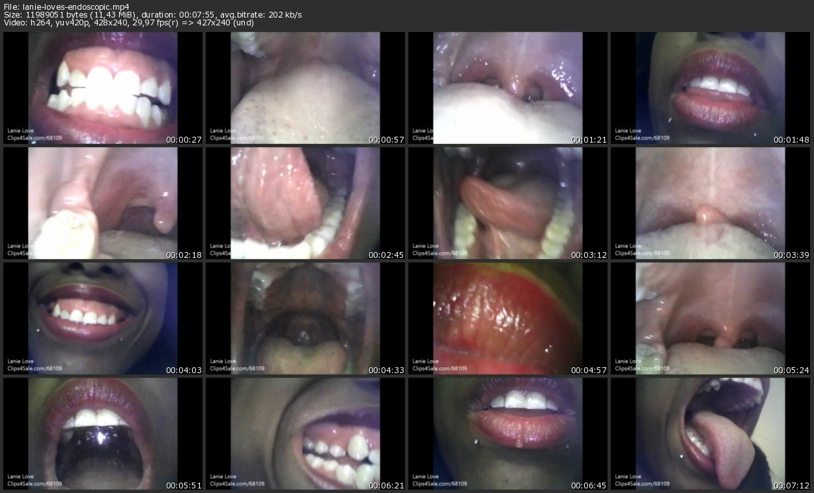Click the thumbnail marked 00:02:45

[305, 203]
